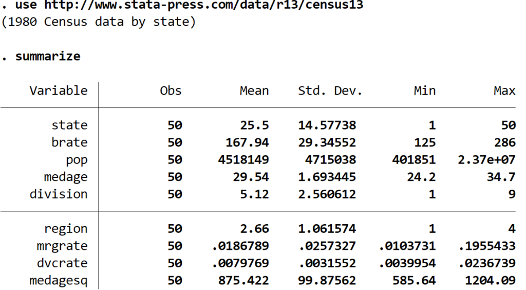Click the Obs column header

click(x=171, y=91)
